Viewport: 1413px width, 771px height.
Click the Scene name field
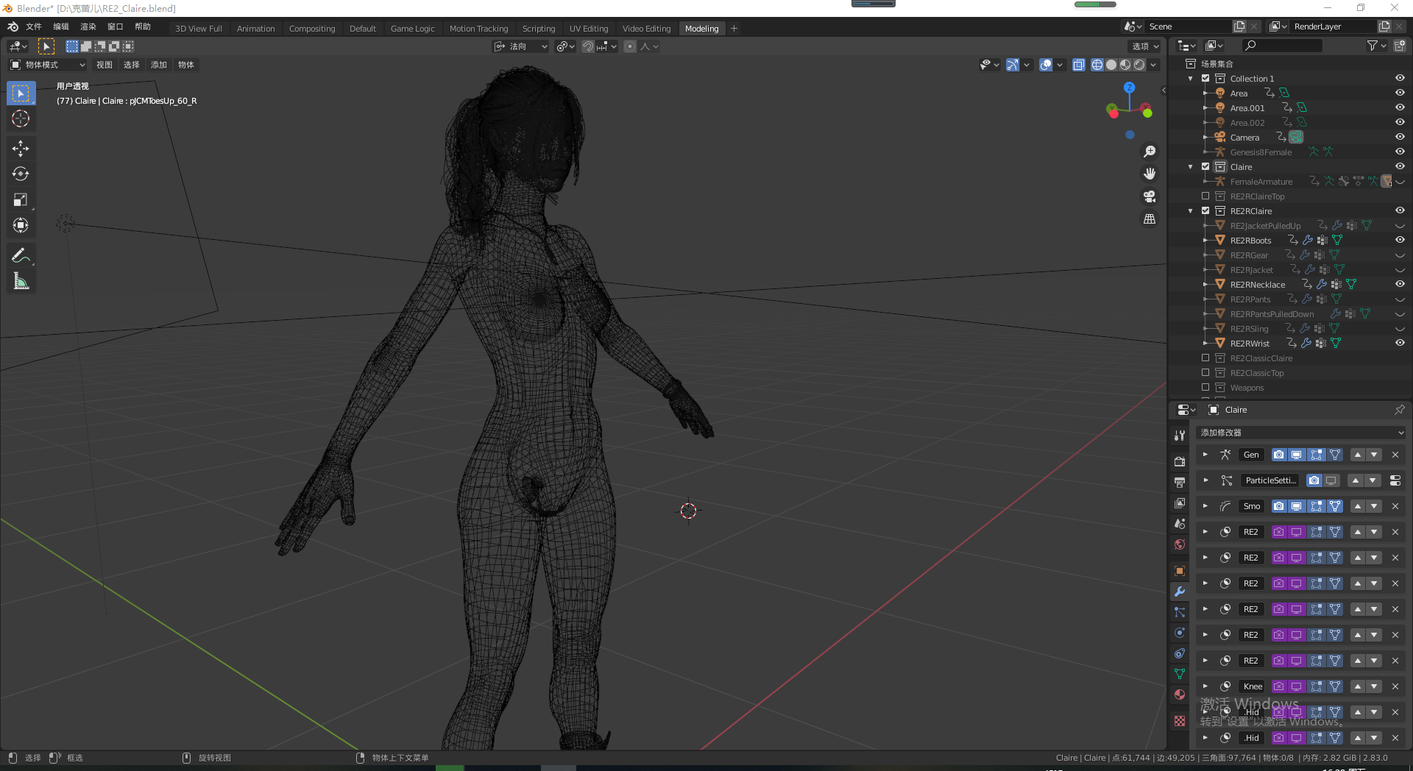pos(1187,26)
